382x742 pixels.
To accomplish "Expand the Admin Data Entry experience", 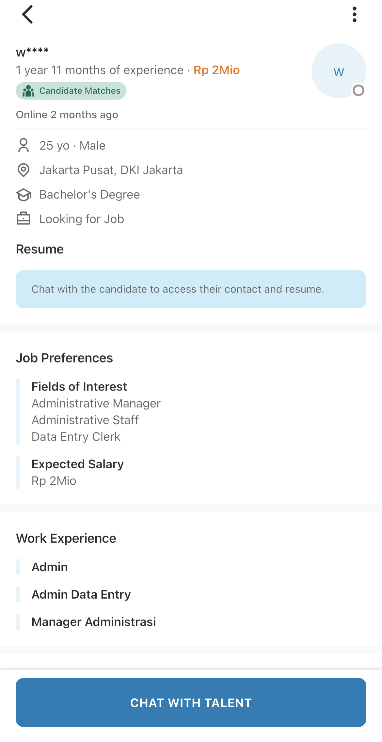I will coord(81,595).
